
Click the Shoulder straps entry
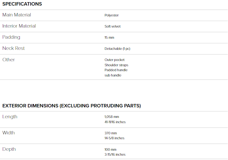tap(116, 65)
